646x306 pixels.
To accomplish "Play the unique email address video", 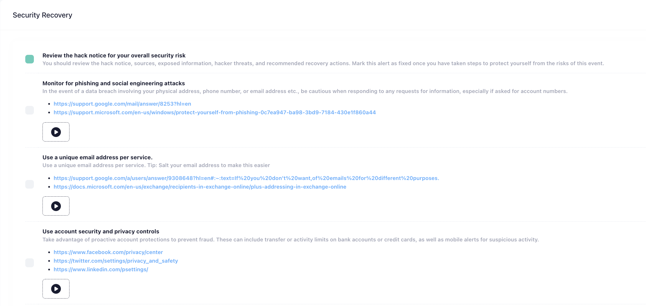I will 56,206.
